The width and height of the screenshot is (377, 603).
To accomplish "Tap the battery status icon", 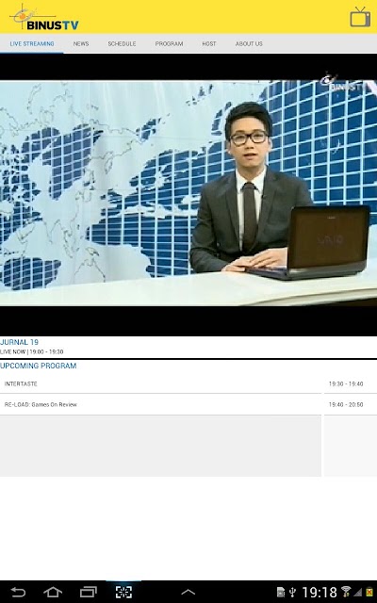I will tap(370, 593).
